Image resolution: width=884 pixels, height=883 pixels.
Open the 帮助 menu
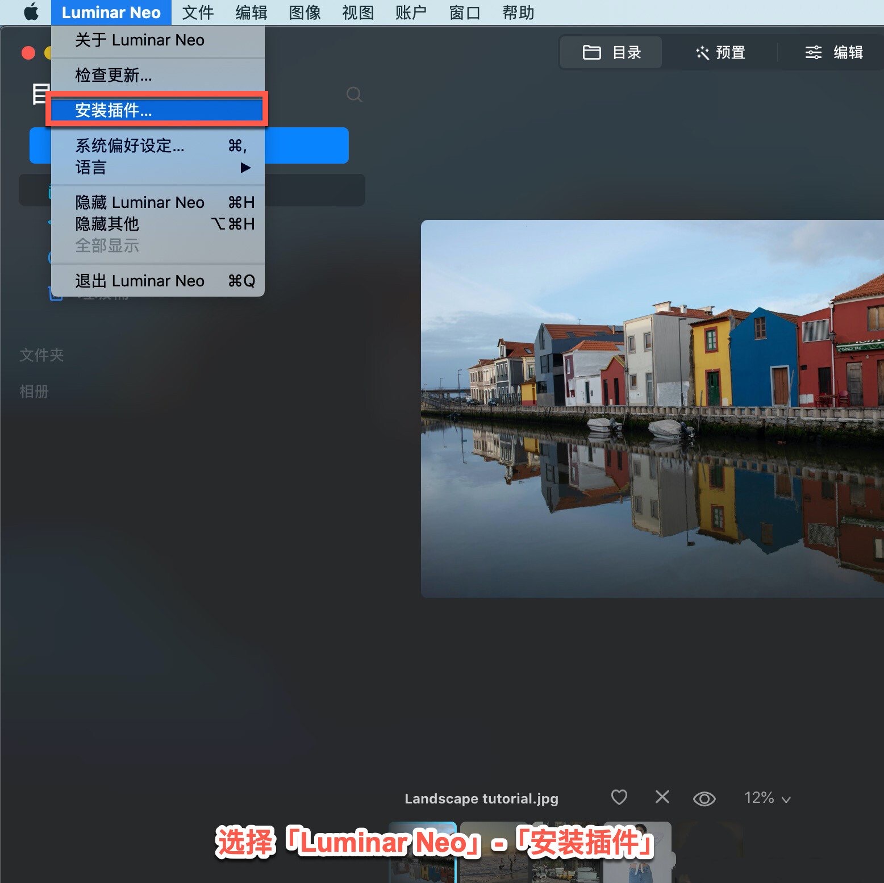(x=518, y=13)
